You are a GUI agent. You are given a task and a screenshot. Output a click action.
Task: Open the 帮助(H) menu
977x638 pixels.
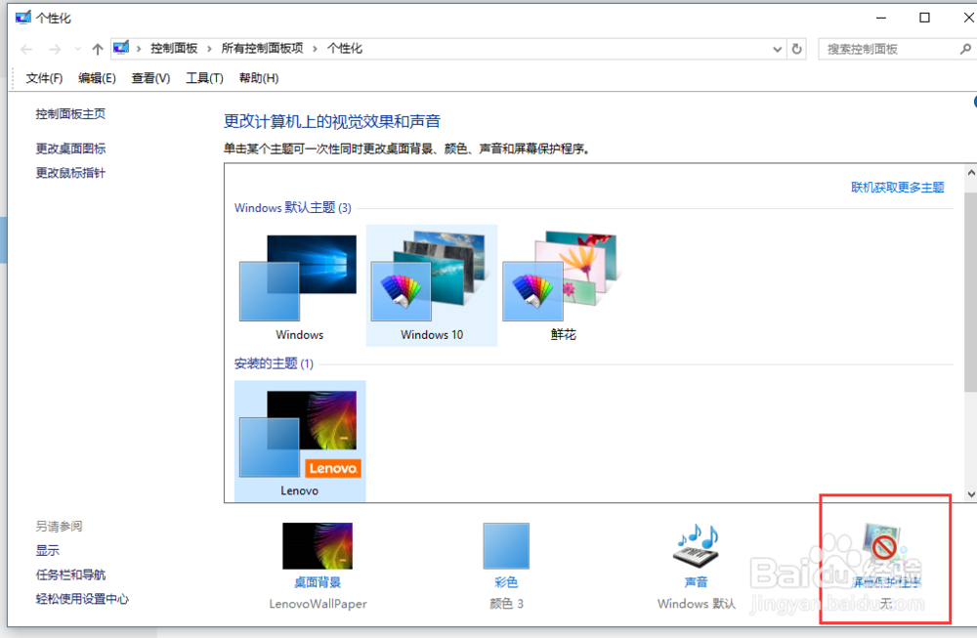pos(259,78)
